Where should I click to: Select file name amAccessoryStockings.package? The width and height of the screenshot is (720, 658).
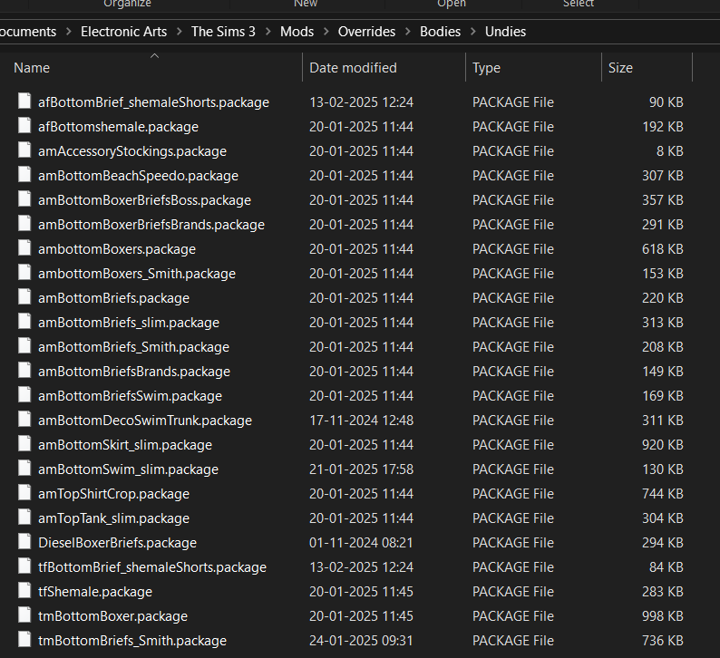(x=132, y=151)
